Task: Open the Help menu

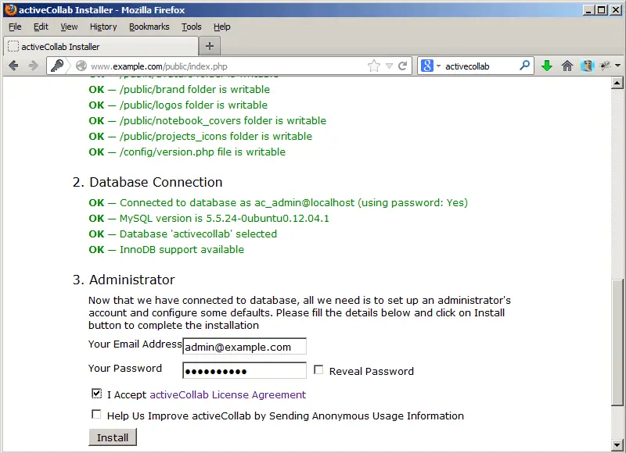Action: click(222, 27)
